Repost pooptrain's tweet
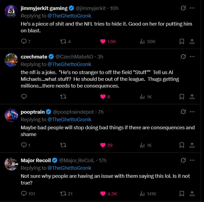 (63, 145)
